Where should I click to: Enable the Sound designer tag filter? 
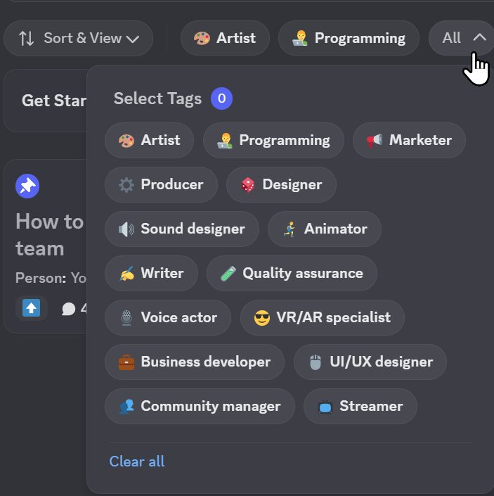pyautogui.click(x=182, y=229)
